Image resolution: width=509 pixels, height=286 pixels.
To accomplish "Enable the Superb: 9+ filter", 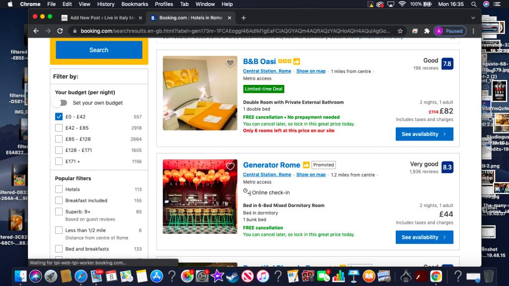I will (59, 212).
